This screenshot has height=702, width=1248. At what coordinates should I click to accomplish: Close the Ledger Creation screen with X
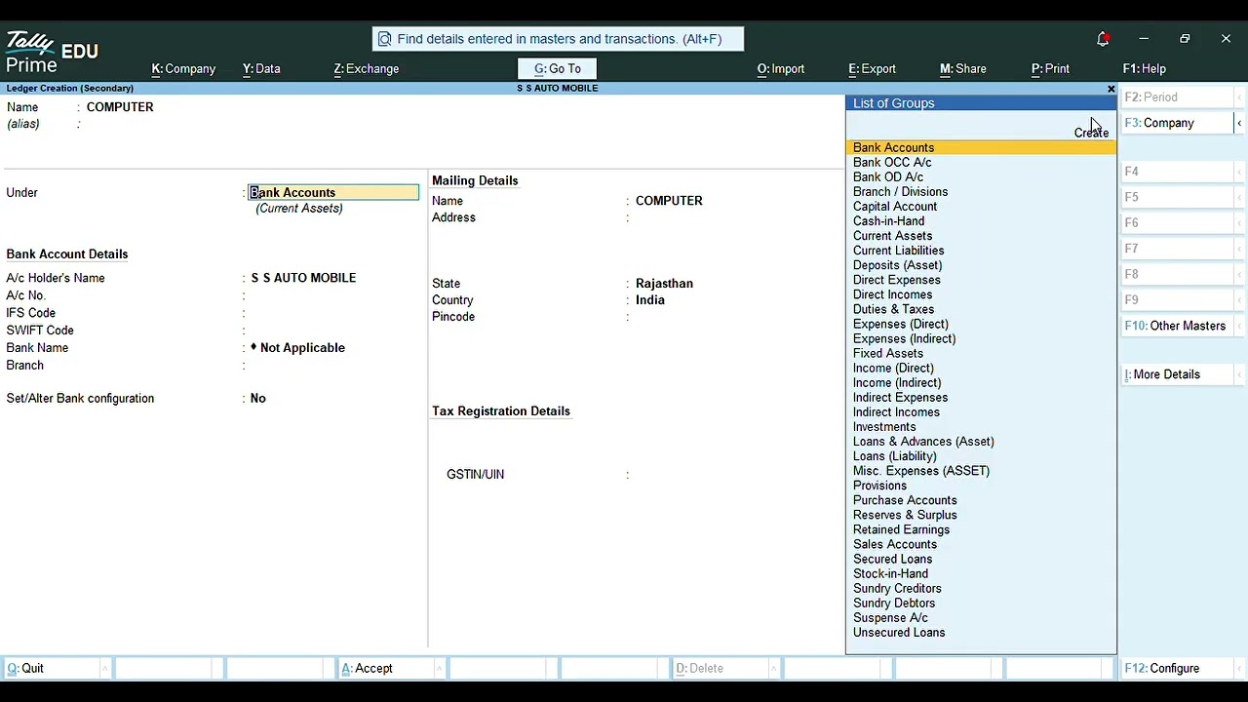point(1111,89)
